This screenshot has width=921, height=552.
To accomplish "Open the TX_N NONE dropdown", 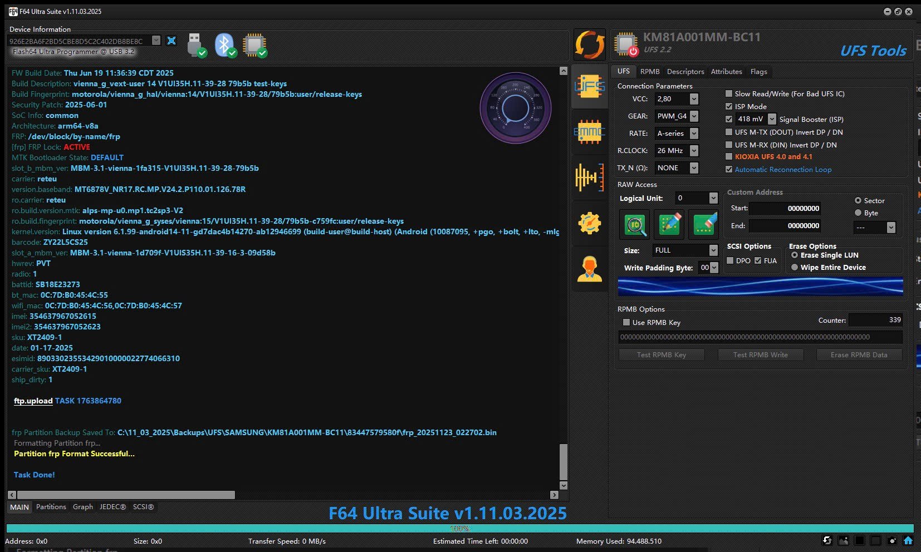I will pos(694,167).
